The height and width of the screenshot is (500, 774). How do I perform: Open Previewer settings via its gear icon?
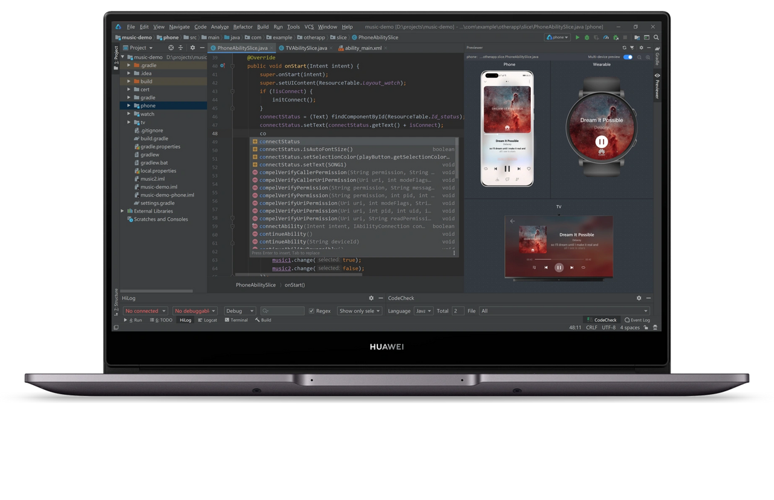click(641, 48)
